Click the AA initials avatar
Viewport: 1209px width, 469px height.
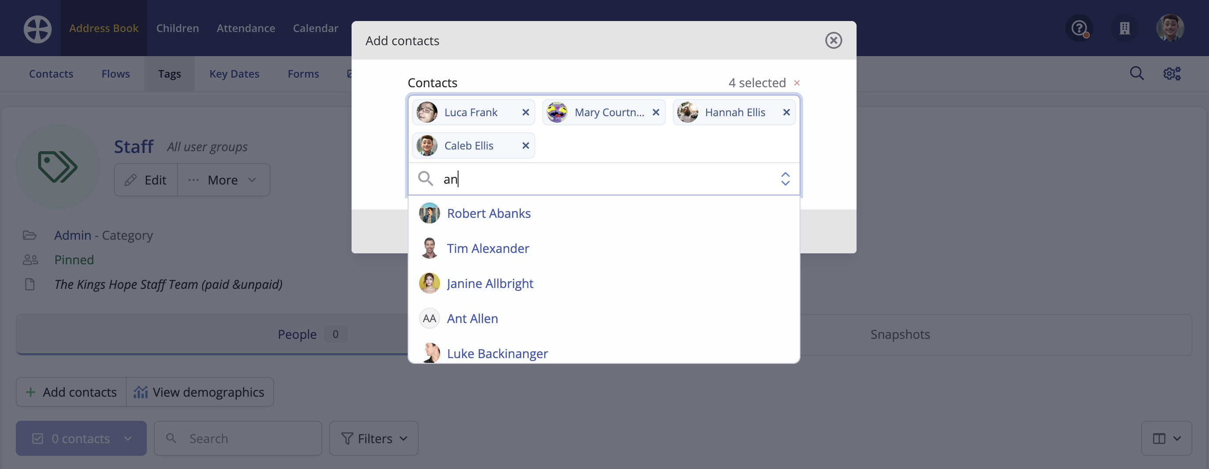click(x=429, y=318)
